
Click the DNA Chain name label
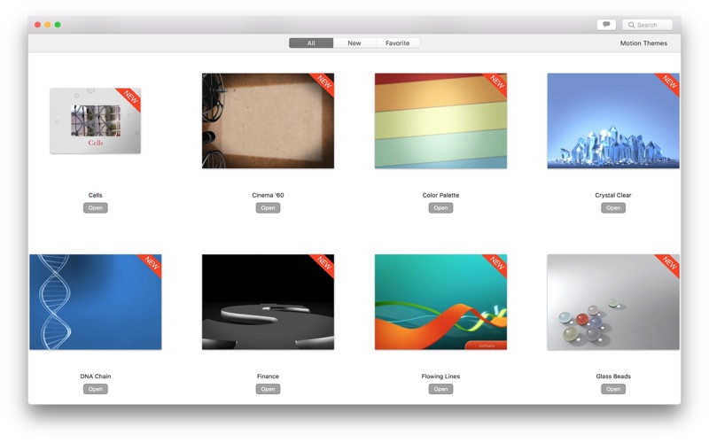pyautogui.click(x=96, y=376)
